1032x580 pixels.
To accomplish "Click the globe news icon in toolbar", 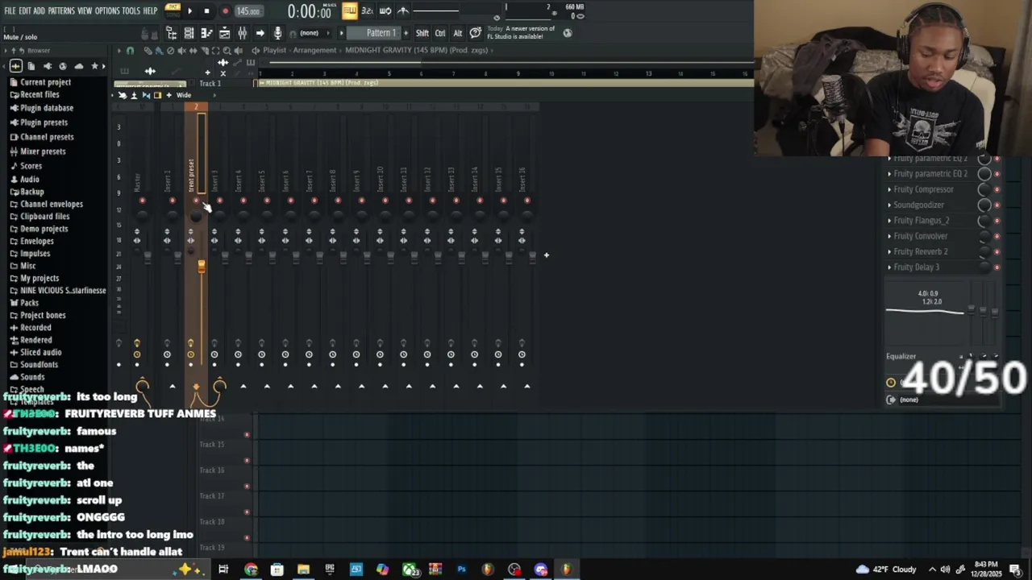I will tap(568, 33).
